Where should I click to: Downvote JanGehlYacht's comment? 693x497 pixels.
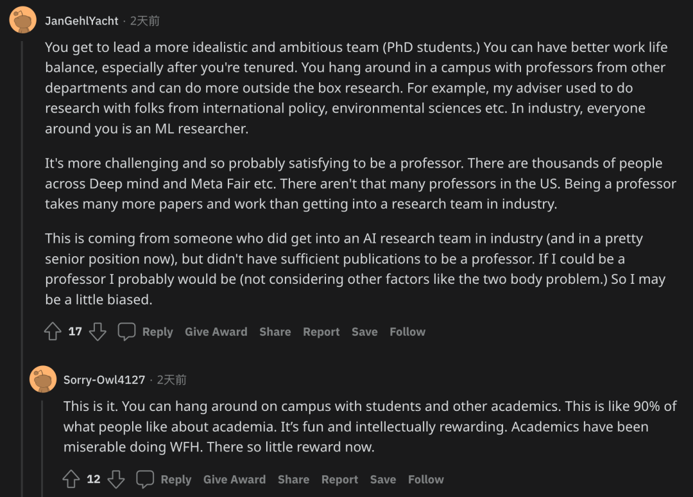point(98,332)
